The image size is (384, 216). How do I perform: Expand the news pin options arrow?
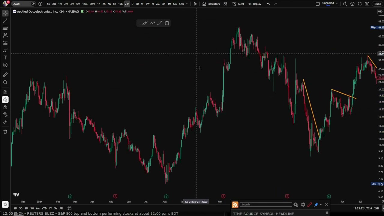[x=321, y=205]
